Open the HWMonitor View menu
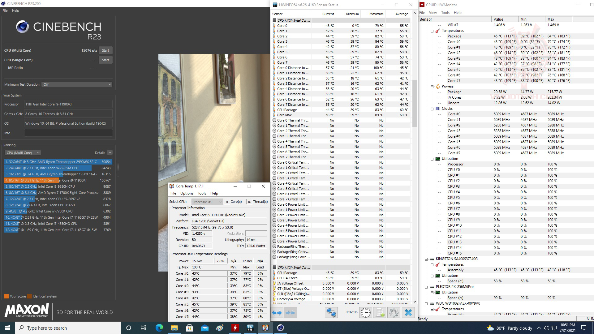 (x=433, y=13)
